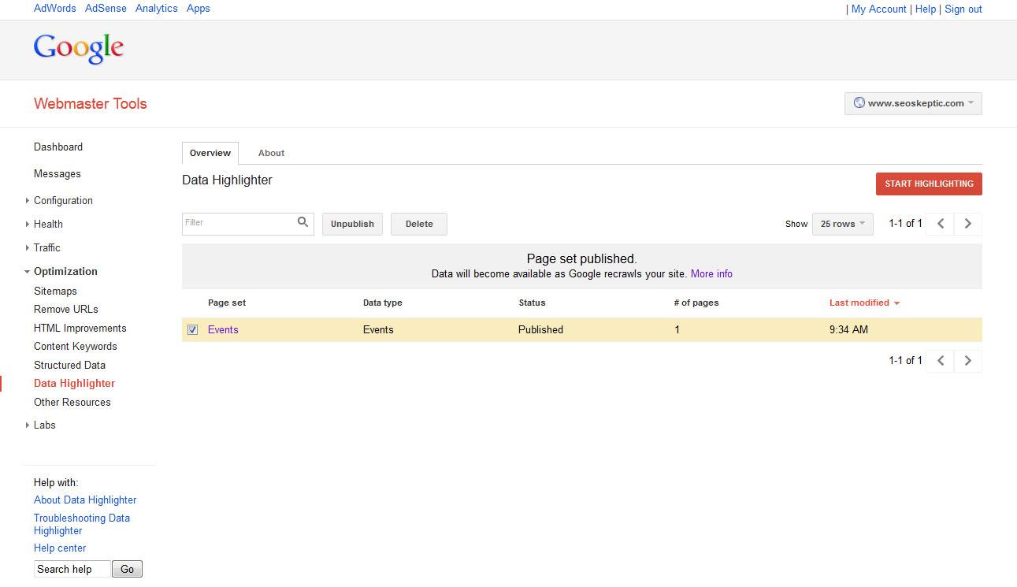Click the magnifier icon in Filter box
Image resolution: width=1017 pixels, height=587 pixels.
(x=303, y=223)
